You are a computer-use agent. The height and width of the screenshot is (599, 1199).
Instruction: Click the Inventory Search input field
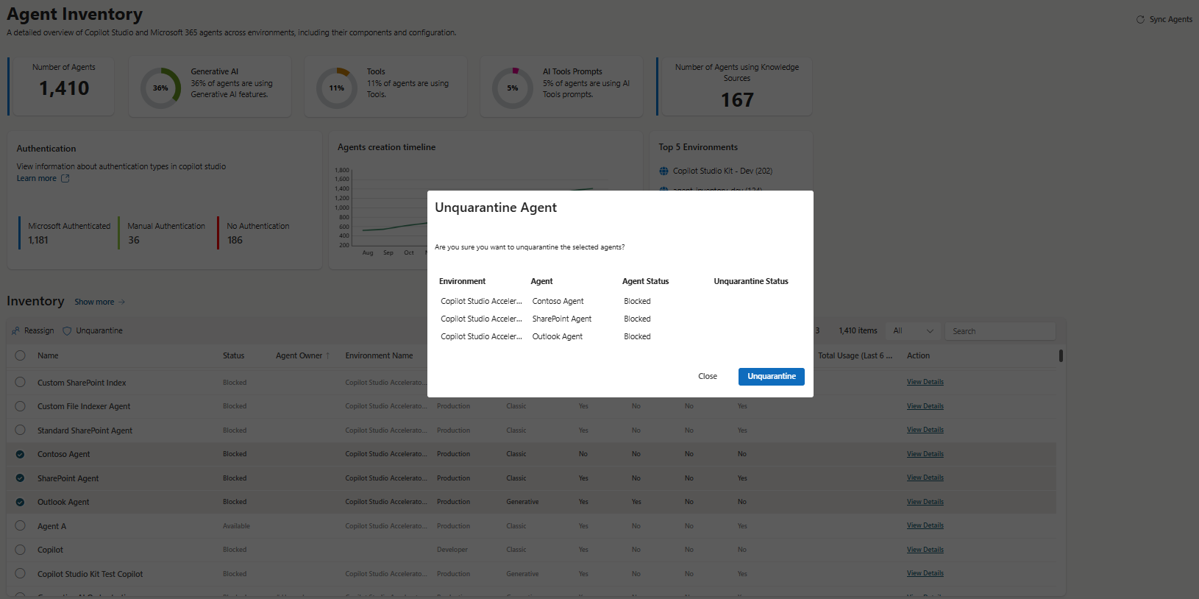(x=1000, y=331)
